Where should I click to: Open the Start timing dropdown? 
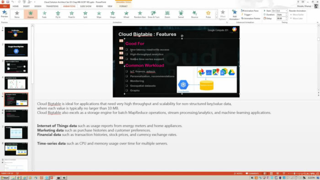pyautogui.click(x=279, y=11)
